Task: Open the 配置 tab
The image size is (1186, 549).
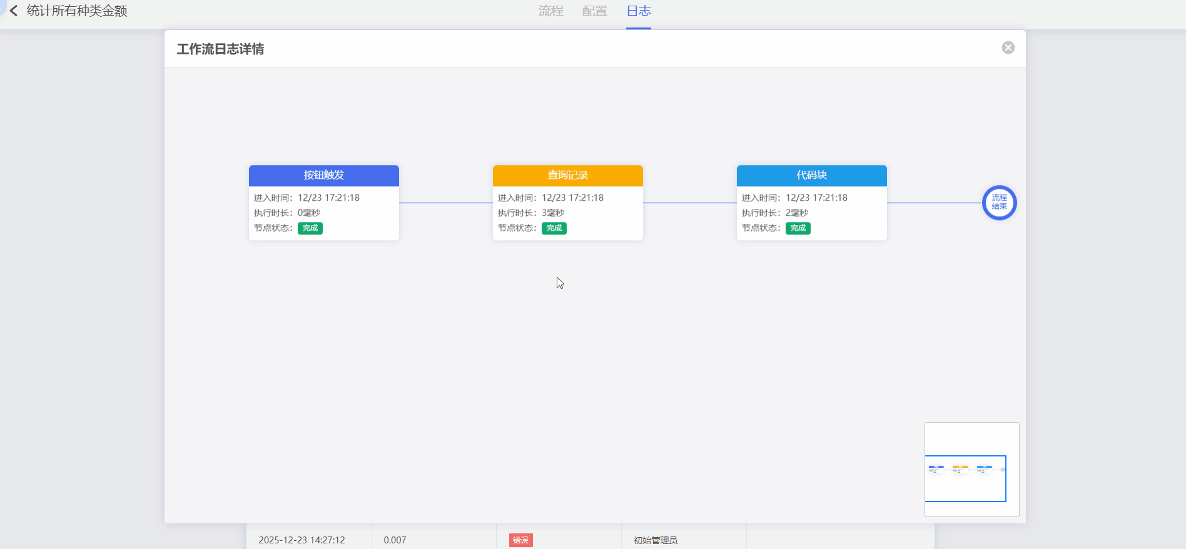Action: coord(594,11)
